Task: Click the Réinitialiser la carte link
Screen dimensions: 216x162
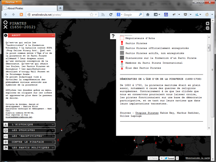Action: click(198, 158)
